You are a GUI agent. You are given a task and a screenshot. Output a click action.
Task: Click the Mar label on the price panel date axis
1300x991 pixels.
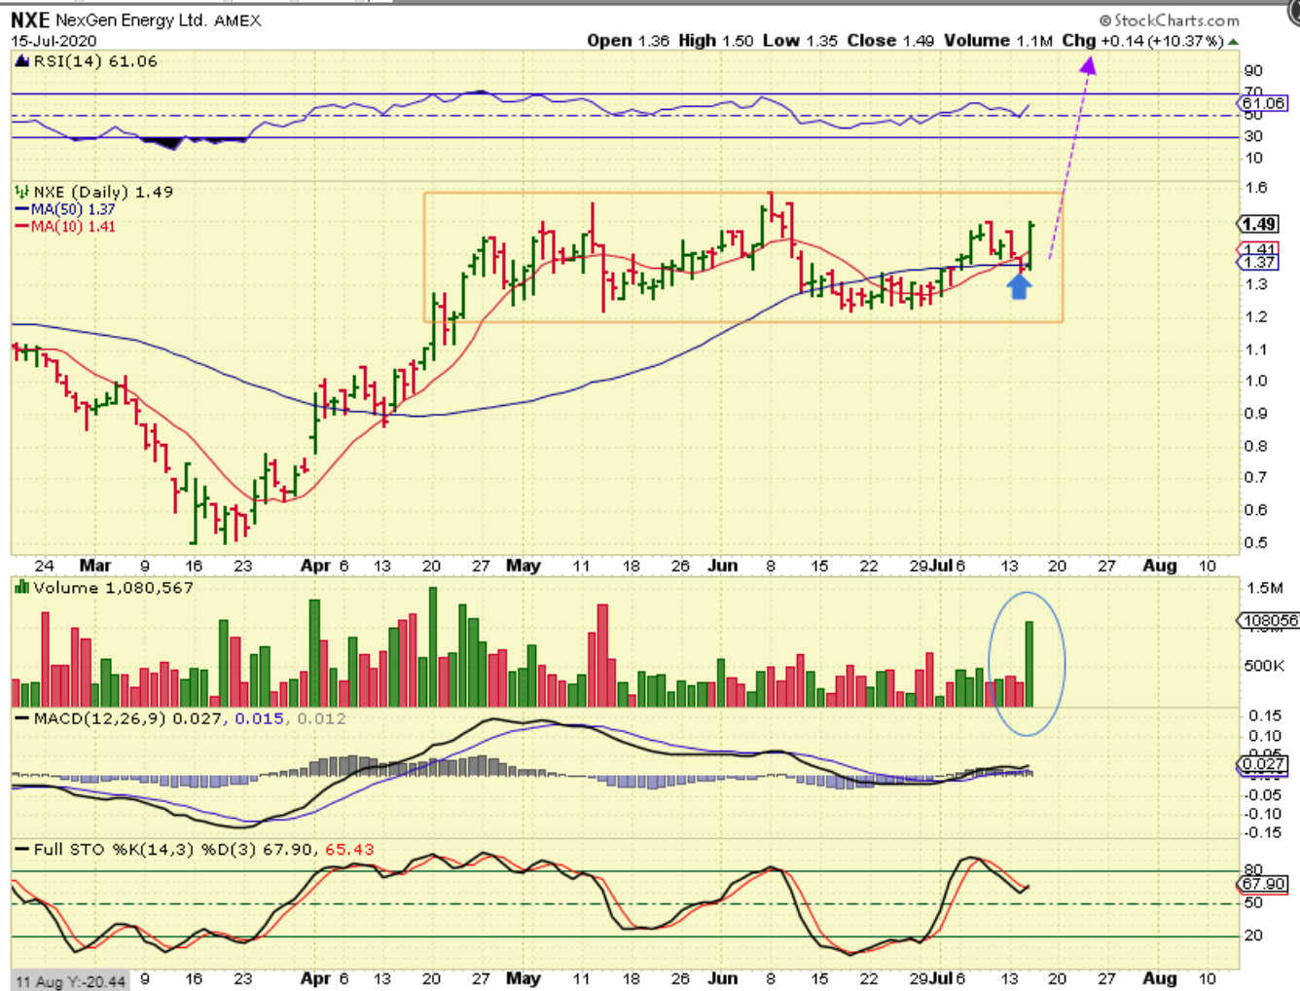coord(95,566)
